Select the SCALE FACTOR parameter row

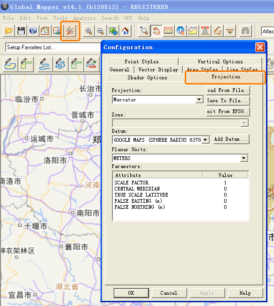180,183
